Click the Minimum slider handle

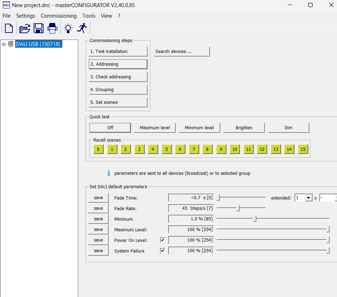(255, 219)
